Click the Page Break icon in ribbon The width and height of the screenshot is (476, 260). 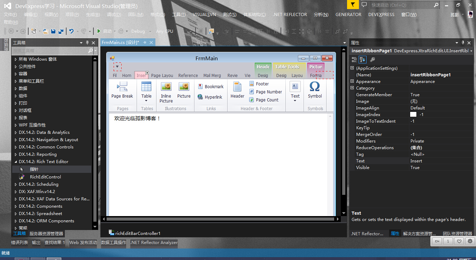coord(122,86)
